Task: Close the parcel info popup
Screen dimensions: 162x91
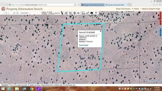Action: click(101, 31)
